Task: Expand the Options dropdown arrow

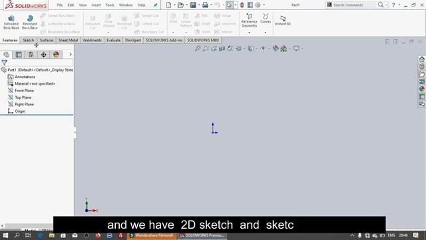Action: (264, 5)
